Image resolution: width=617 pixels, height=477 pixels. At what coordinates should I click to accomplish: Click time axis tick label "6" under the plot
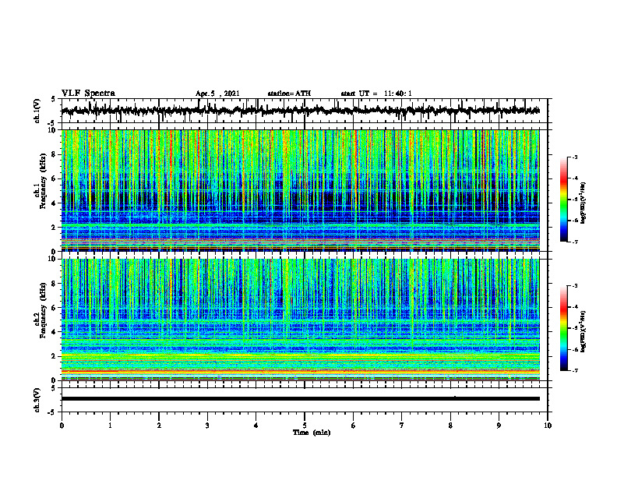tap(354, 426)
